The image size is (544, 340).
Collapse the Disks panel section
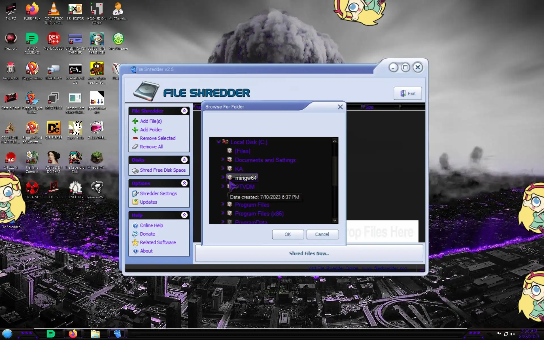184,160
